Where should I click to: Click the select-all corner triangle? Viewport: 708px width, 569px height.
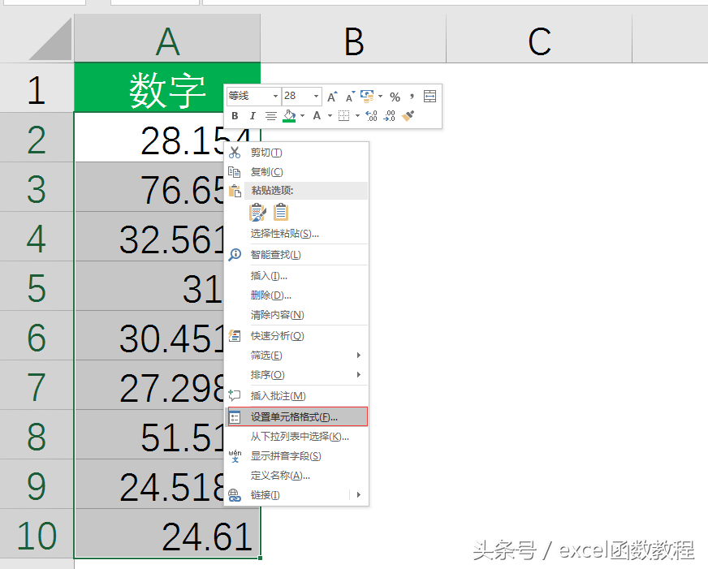[x=50, y=39]
